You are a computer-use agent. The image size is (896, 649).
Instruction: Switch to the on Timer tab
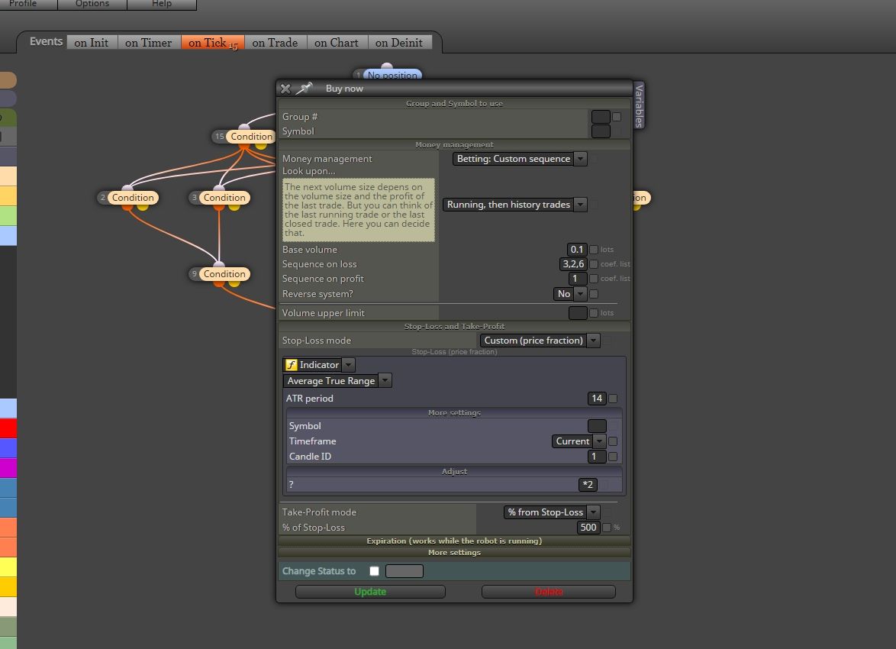point(149,43)
